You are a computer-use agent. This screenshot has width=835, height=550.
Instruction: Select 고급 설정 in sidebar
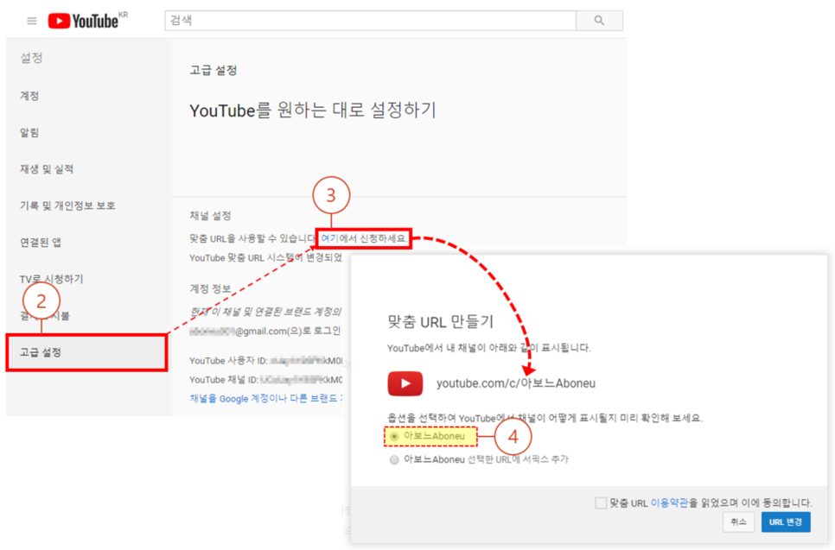86,352
